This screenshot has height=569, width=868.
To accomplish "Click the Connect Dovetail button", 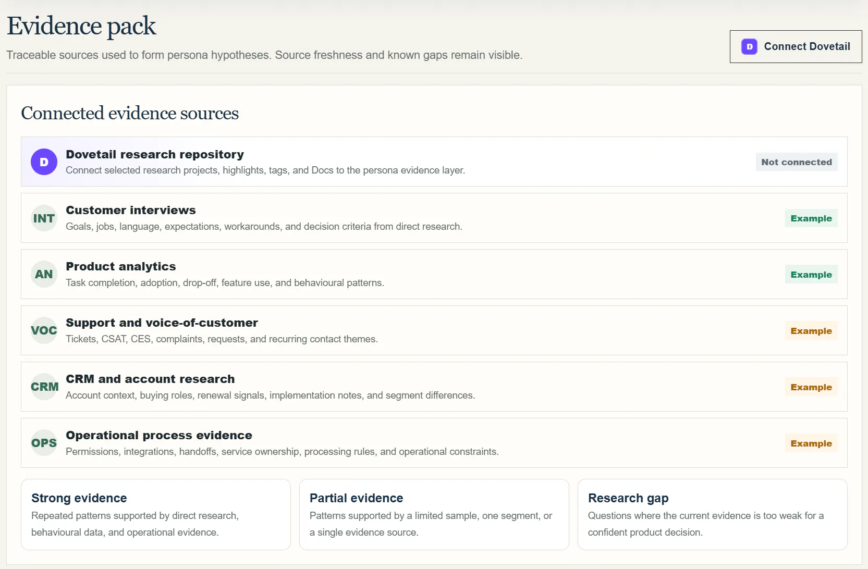I will pyautogui.click(x=796, y=46).
